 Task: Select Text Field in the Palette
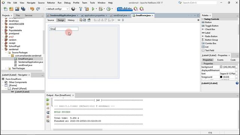(210, 50)
